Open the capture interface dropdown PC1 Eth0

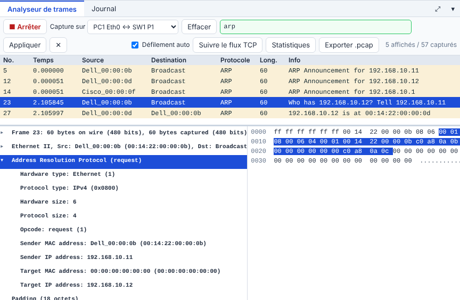[133, 27]
